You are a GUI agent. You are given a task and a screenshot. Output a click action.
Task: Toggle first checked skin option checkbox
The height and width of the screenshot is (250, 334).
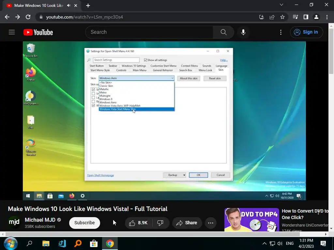pyautogui.click(x=93, y=90)
